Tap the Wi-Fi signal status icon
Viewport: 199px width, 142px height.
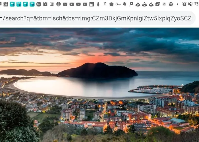196,4
